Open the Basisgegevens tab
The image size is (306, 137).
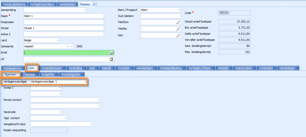coord(13,68)
